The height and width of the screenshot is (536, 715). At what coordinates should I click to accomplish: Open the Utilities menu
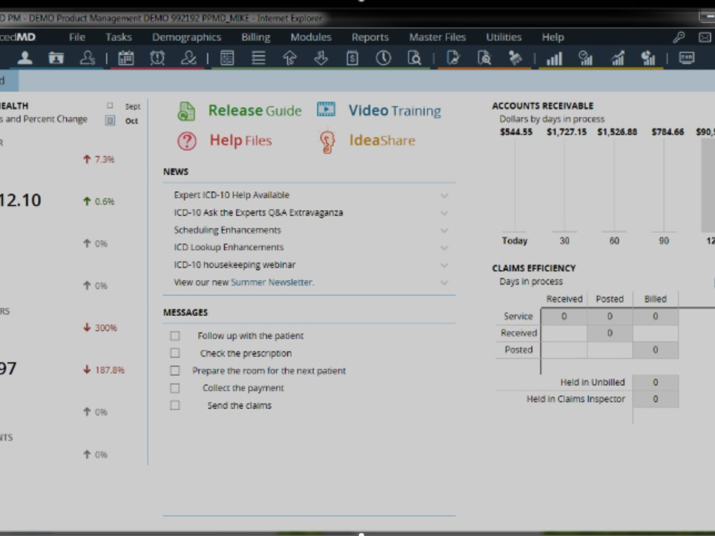click(x=503, y=37)
